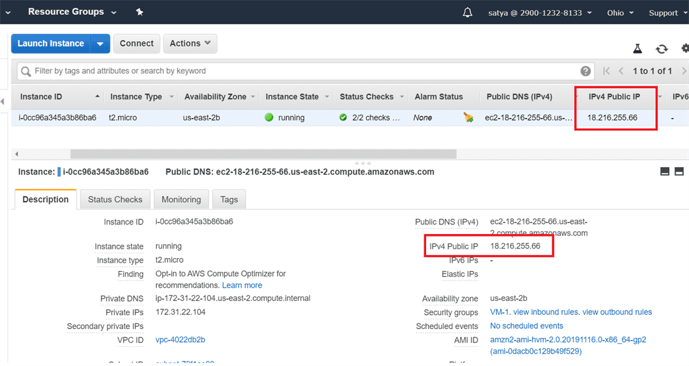Go to the first results page

coord(606,71)
